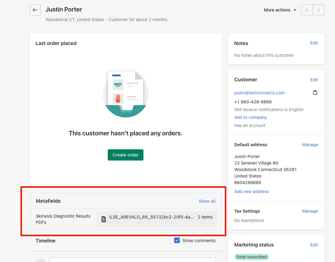Copy customer email with clipboard icon
Screen dimensions: 335x262
tap(315, 93)
